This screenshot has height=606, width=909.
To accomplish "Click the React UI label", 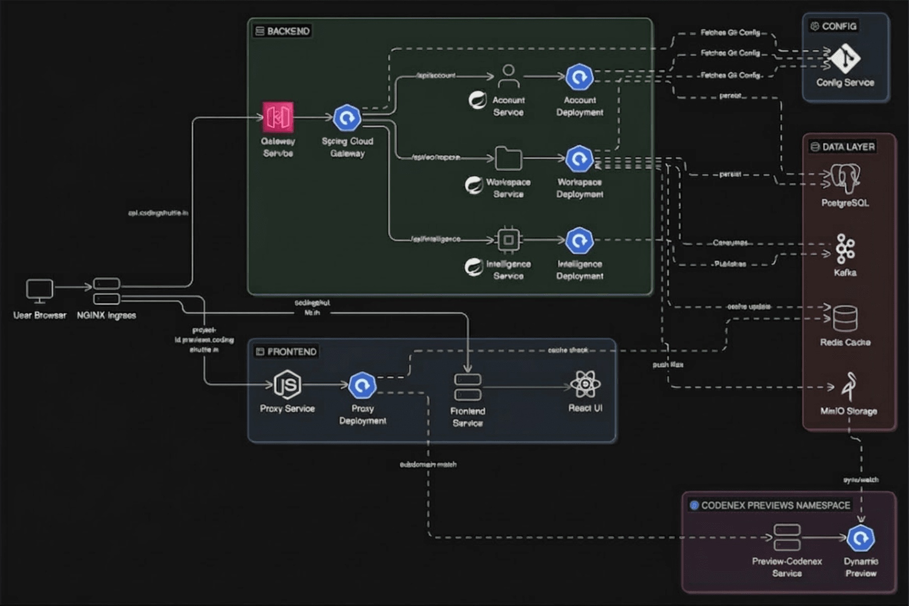I will 585,408.
